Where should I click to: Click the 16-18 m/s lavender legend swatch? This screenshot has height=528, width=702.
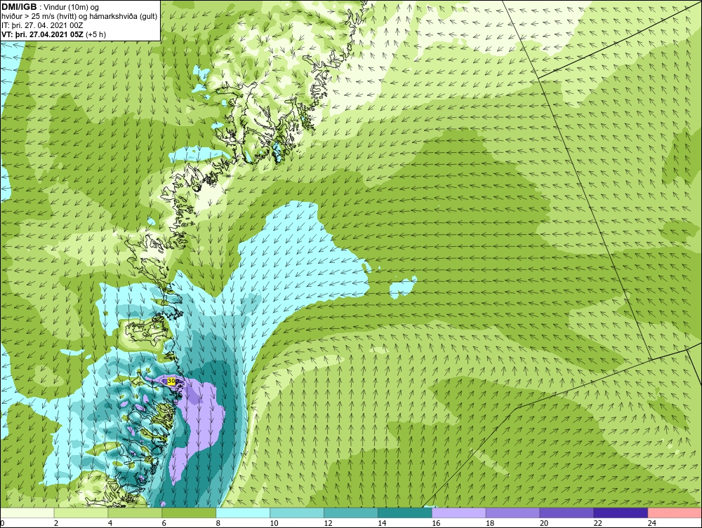[x=459, y=513]
